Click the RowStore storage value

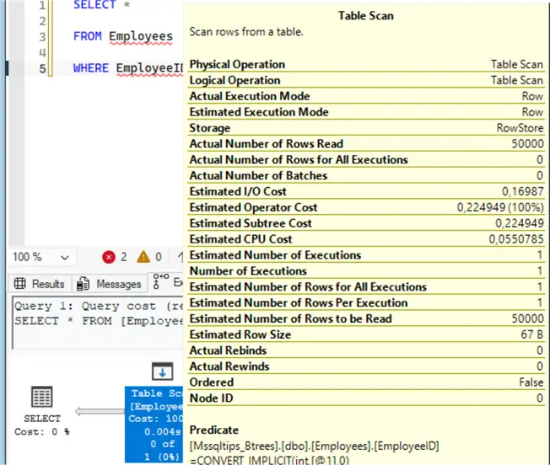click(520, 128)
